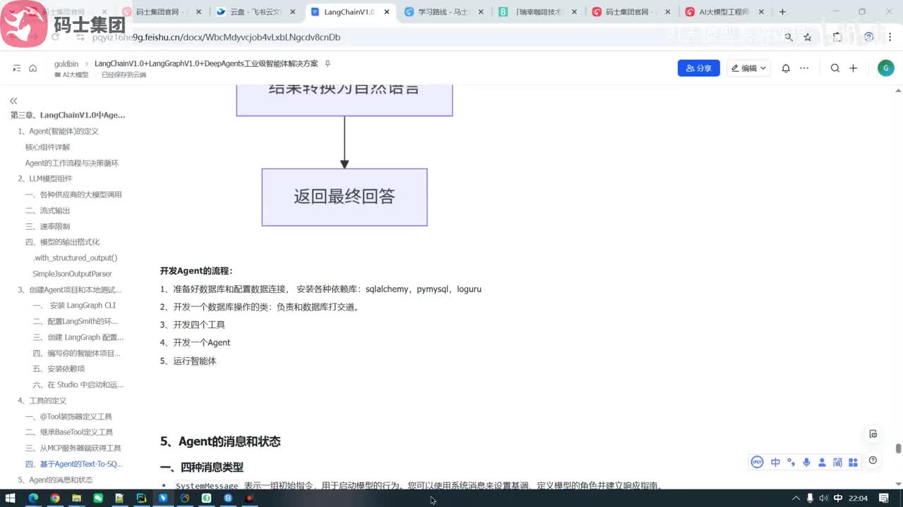Go to outline item 二、流式输出
The height and width of the screenshot is (507, 903).
click(x=48, y=211)
